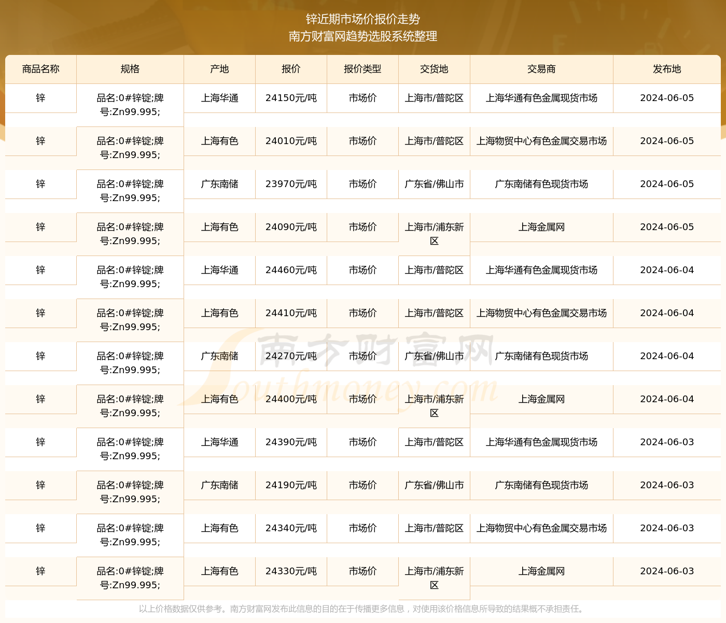Click date 2024-06-05 in 23970元 row
The width and height of the screenshot is (726, 623).
(x=667, y=184)
